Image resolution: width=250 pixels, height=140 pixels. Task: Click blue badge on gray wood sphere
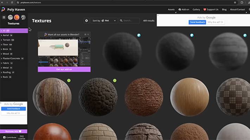[245, 35]
